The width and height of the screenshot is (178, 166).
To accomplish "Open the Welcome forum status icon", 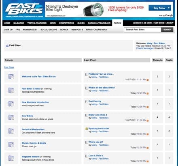I will pos(11,77).
